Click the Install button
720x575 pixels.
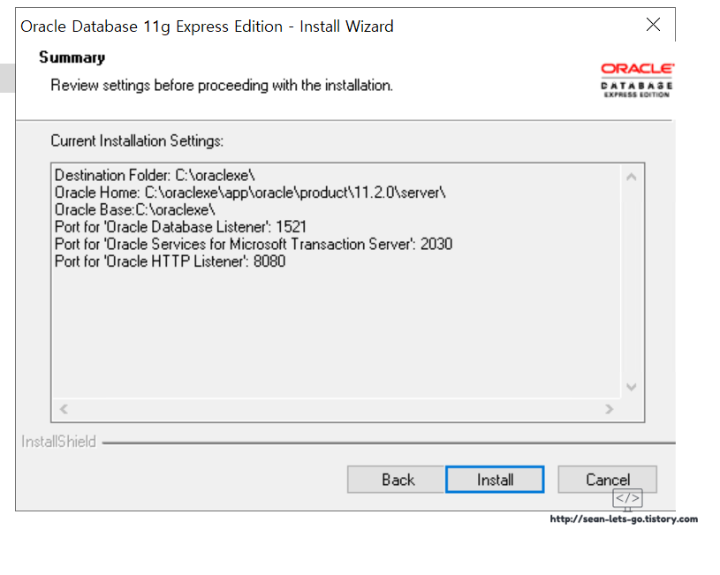[x=495, y=480]
